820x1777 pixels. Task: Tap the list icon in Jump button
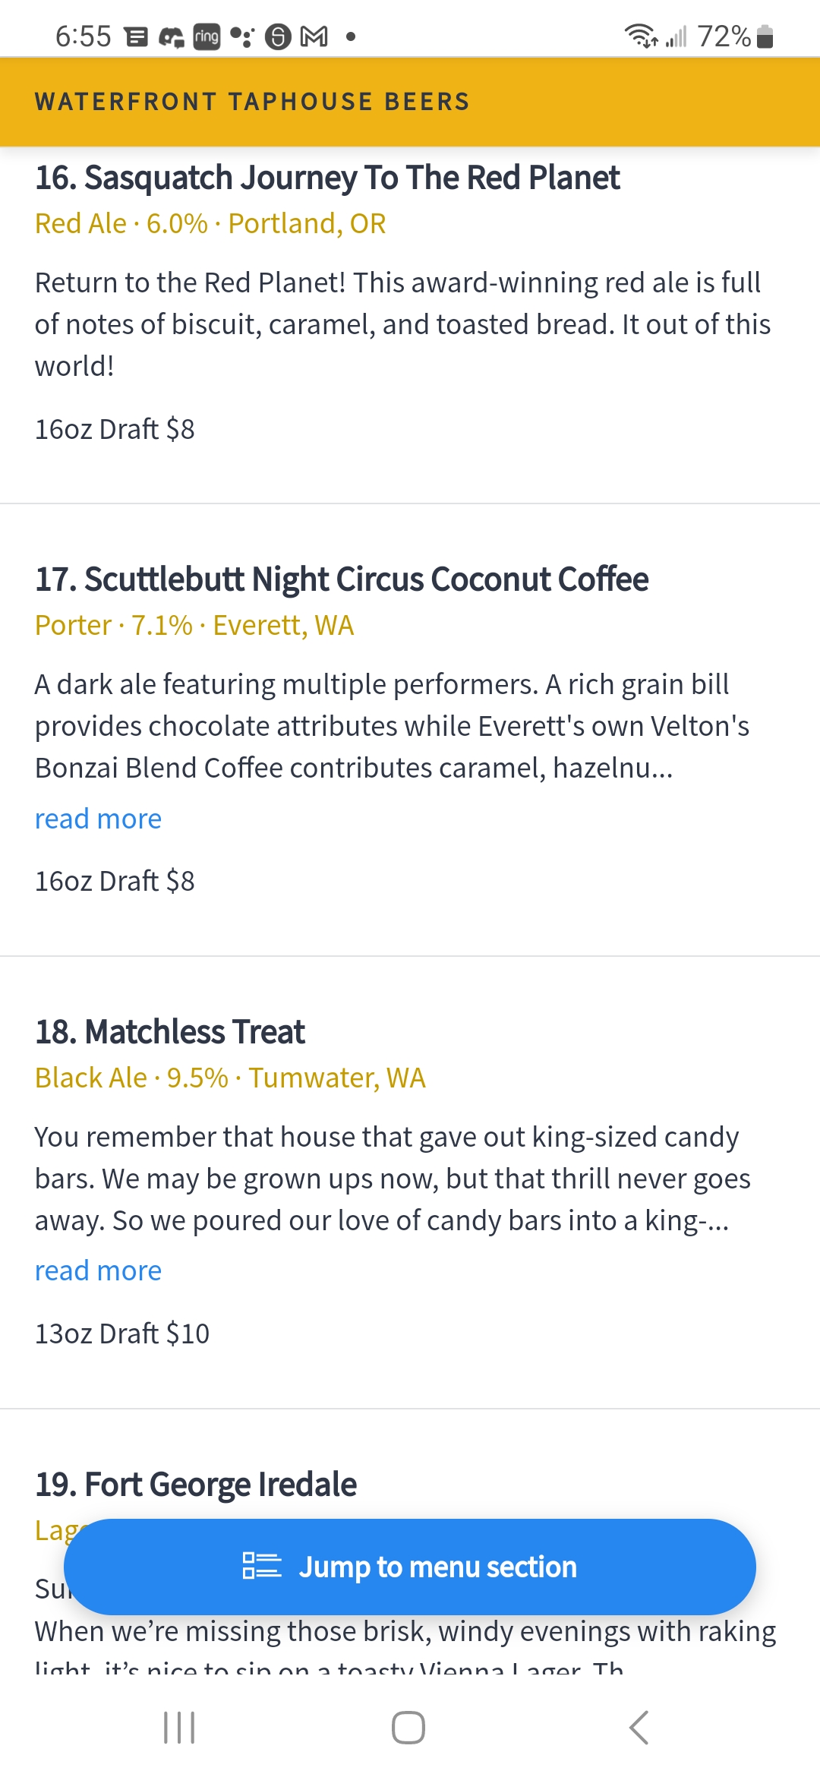point(262,1566)
